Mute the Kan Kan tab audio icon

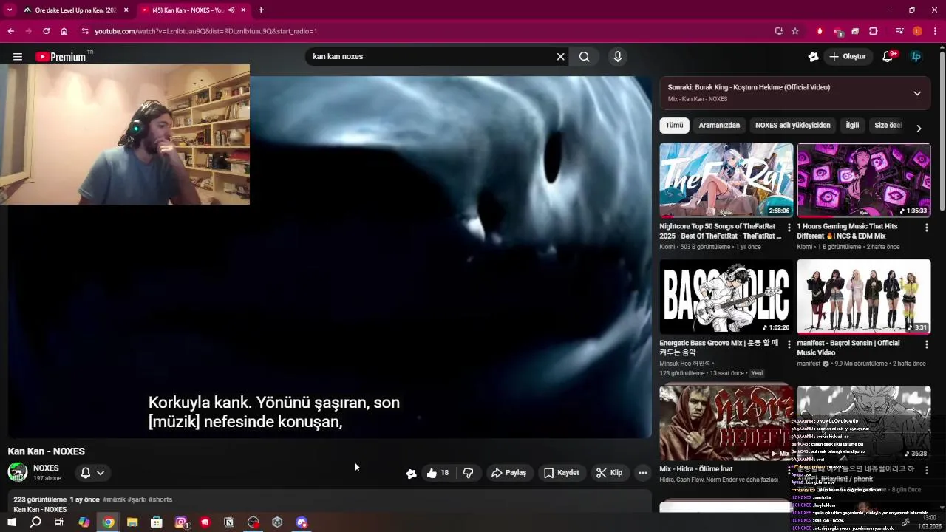(x=231, y=10)
